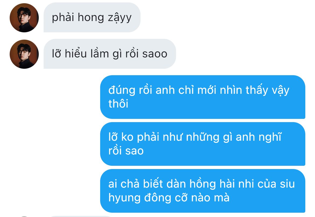Click the word 'zậyy' in first gray bubble

120,18
